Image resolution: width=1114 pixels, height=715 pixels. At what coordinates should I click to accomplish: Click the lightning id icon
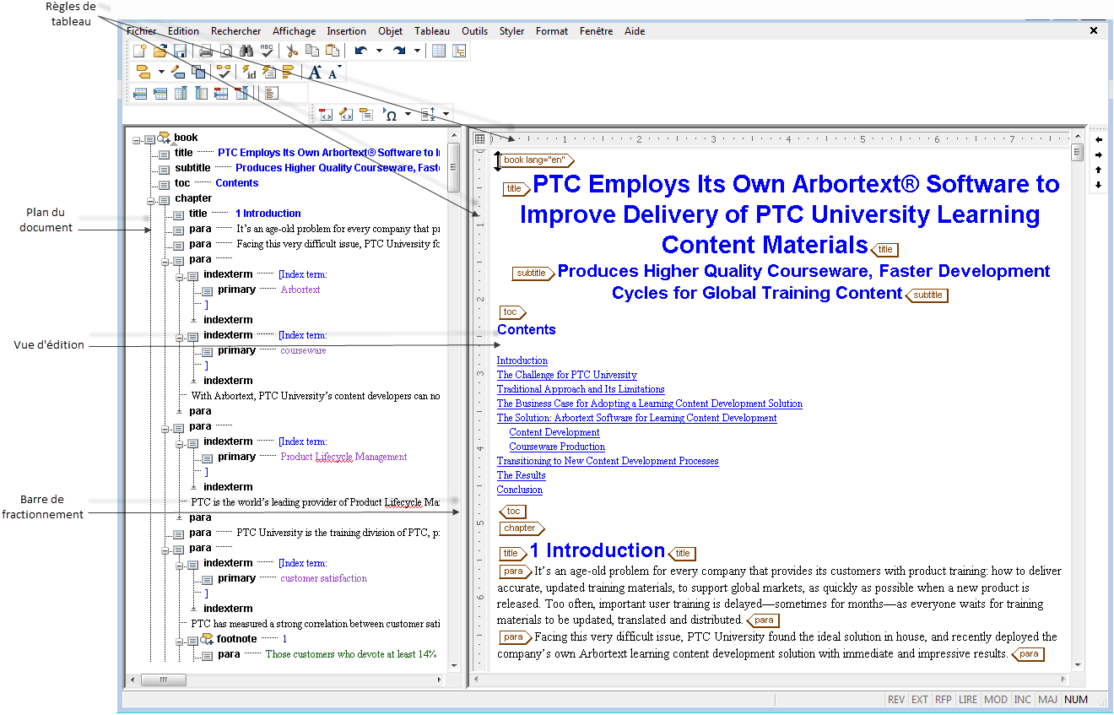249,72
